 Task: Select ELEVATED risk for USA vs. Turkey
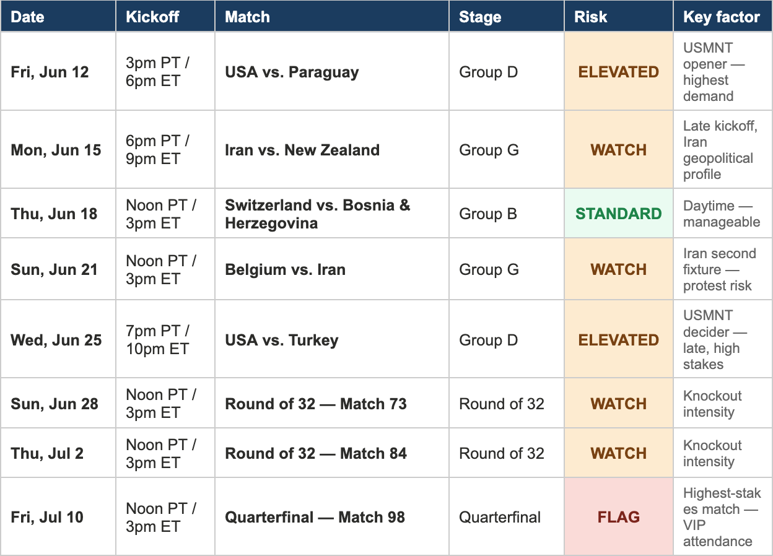coord(619,340)
